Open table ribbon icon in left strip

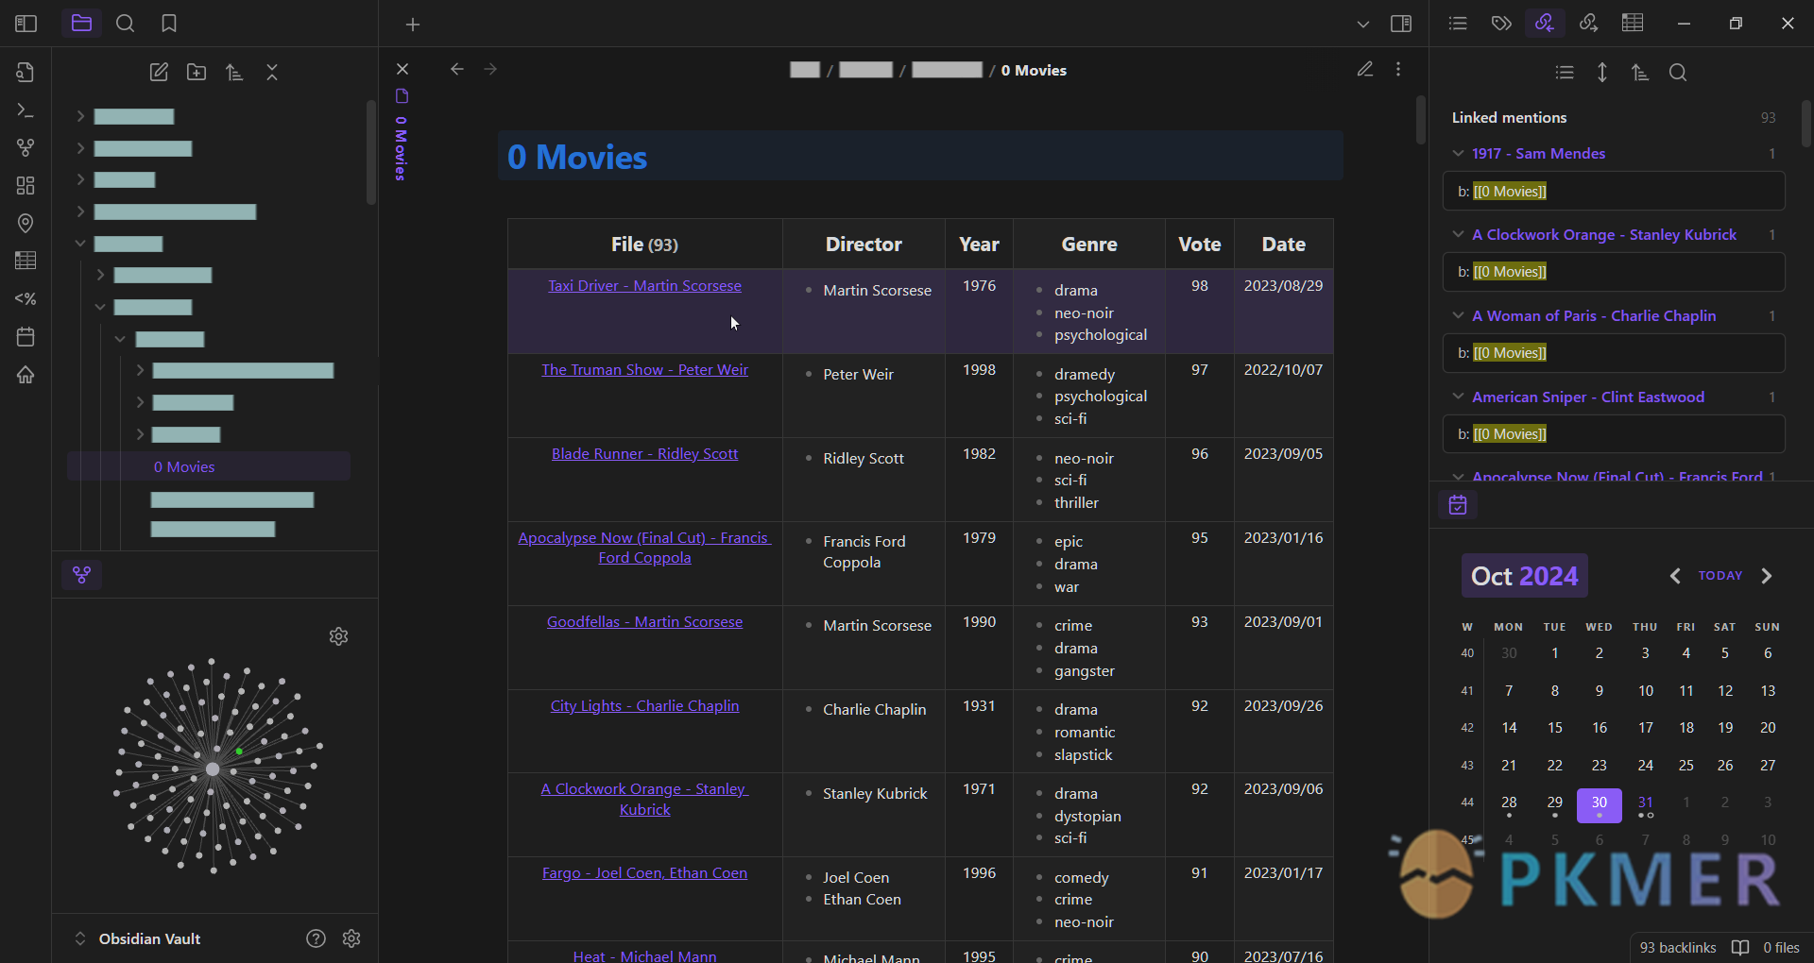tap(26, 261)
